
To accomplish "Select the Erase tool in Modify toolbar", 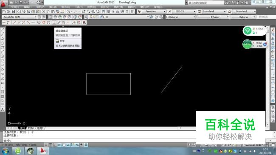I will pyautogui.click(x=273, y=30).
